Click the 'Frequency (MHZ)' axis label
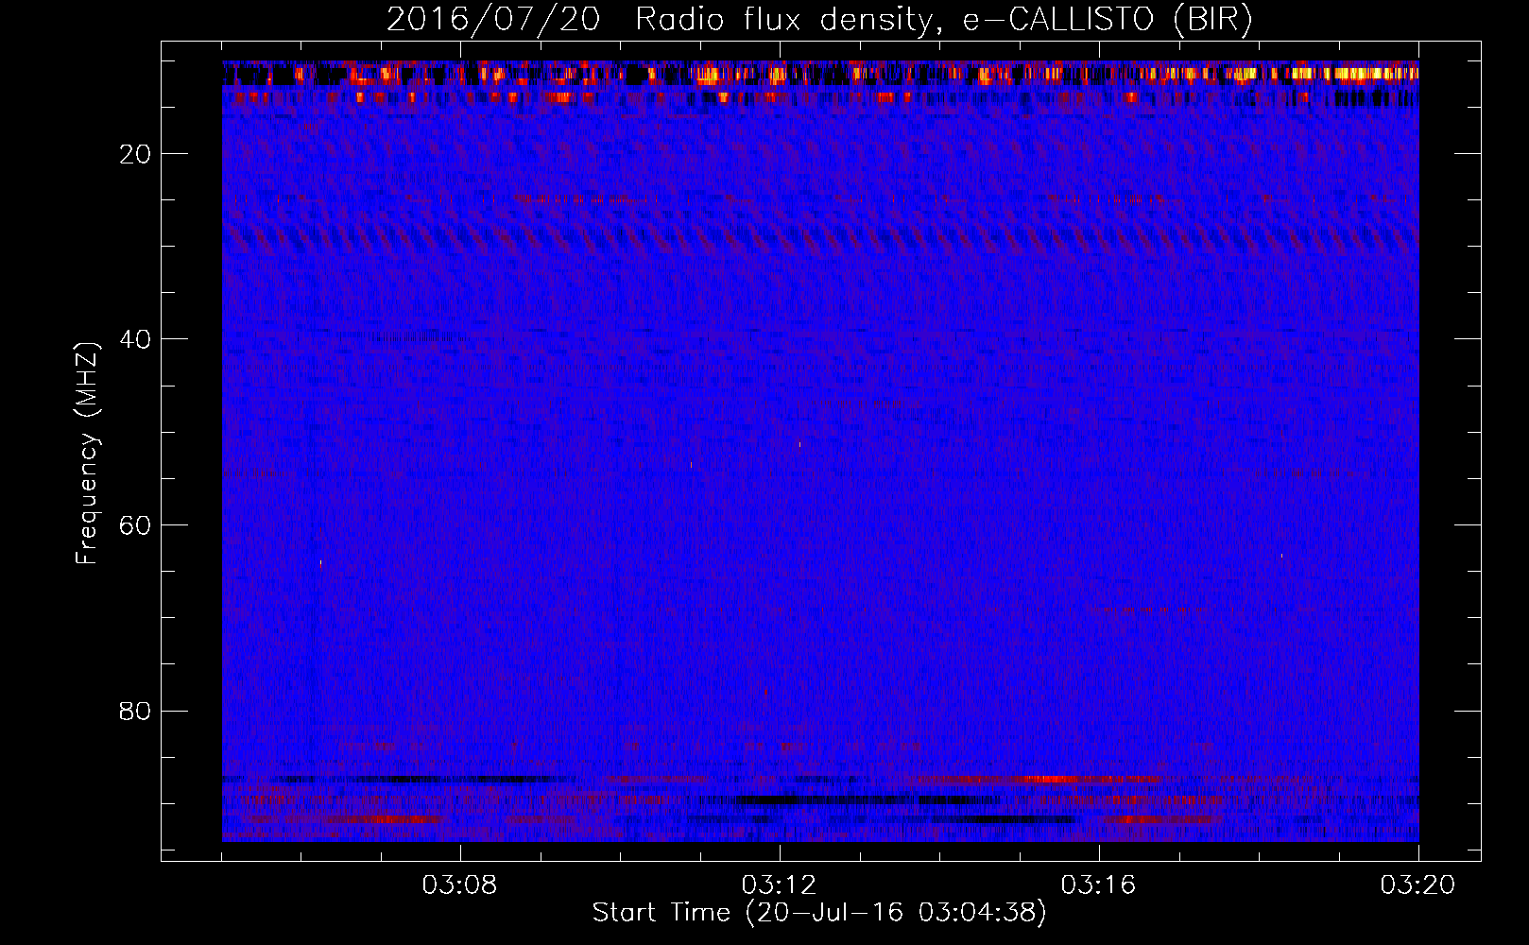The height and width of the screenshot is (945, 1529). pos(87,454)
